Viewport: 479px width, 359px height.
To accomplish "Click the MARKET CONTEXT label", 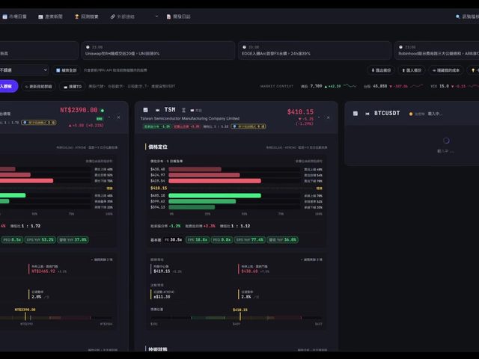I will [276, 87].
